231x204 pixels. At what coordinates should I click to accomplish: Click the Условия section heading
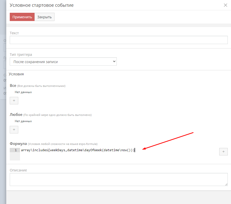point(16,74)
